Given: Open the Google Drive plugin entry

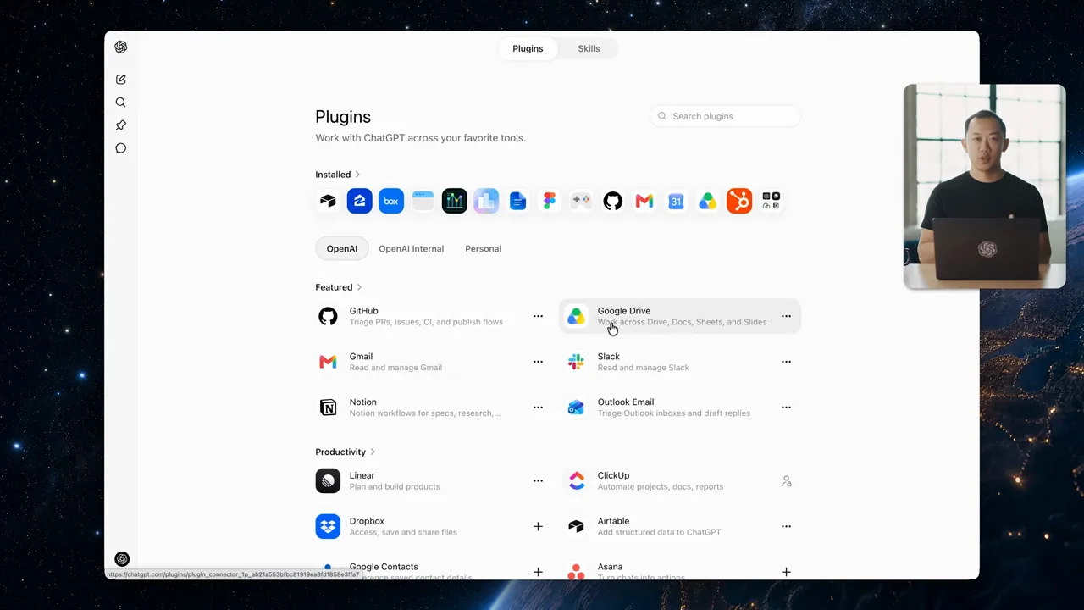Looking at the screenshot, I should coord(680,317).
